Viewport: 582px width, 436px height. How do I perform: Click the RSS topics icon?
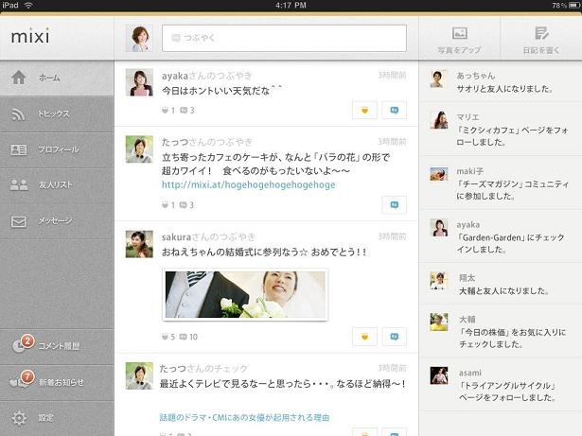coord(18,114)
